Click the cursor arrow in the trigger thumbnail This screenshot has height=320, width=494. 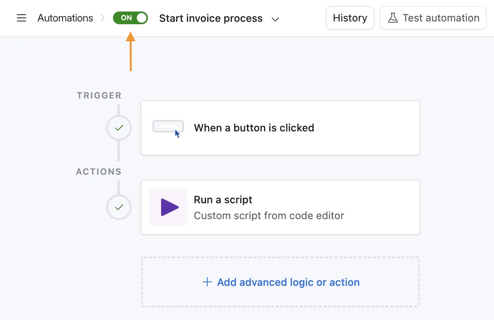point(177,133)
